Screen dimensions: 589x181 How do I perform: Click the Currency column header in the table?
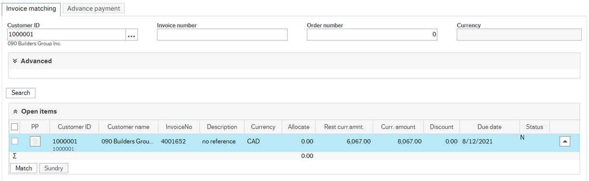point(263,127)
